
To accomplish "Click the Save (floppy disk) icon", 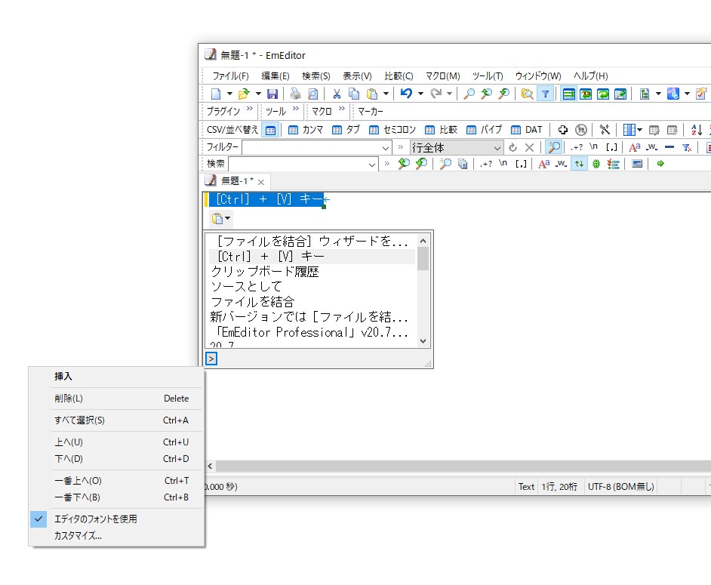I will coord(272,92).
